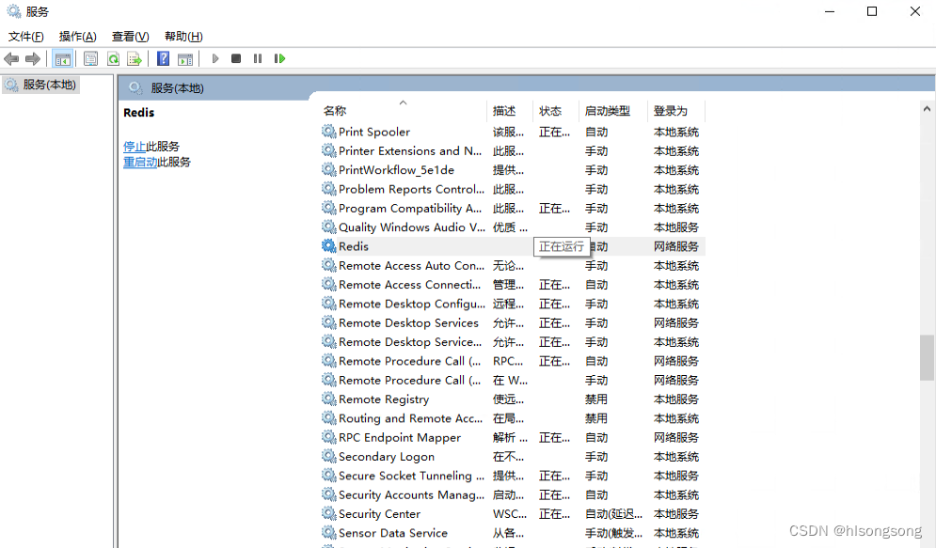The image size is (936, 548).
Task: Click the RPC Endpoint Mapper gear icon
Action: (329, 436)
